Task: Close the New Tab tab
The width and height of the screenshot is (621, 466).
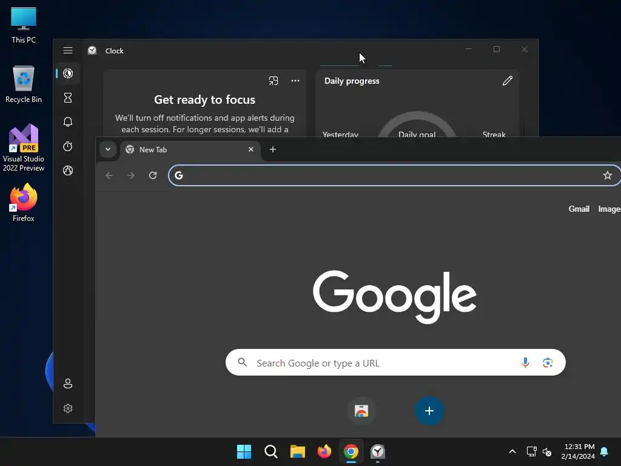Action: coord(250,149)
